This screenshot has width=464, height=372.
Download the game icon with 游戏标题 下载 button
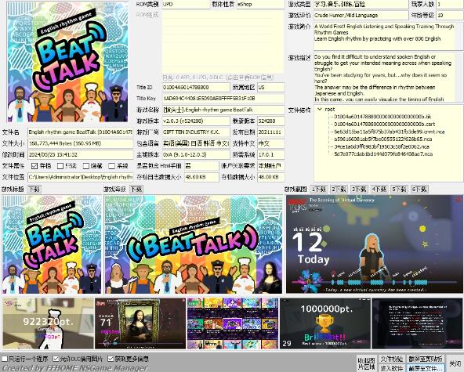coord(34,190)
